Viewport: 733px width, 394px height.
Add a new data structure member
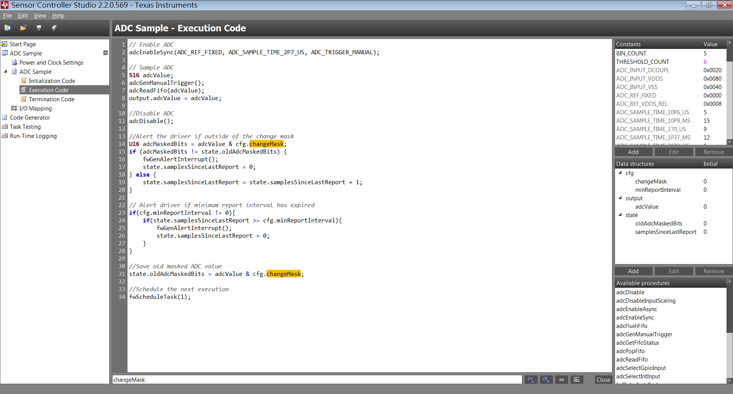tap(633, 271)
